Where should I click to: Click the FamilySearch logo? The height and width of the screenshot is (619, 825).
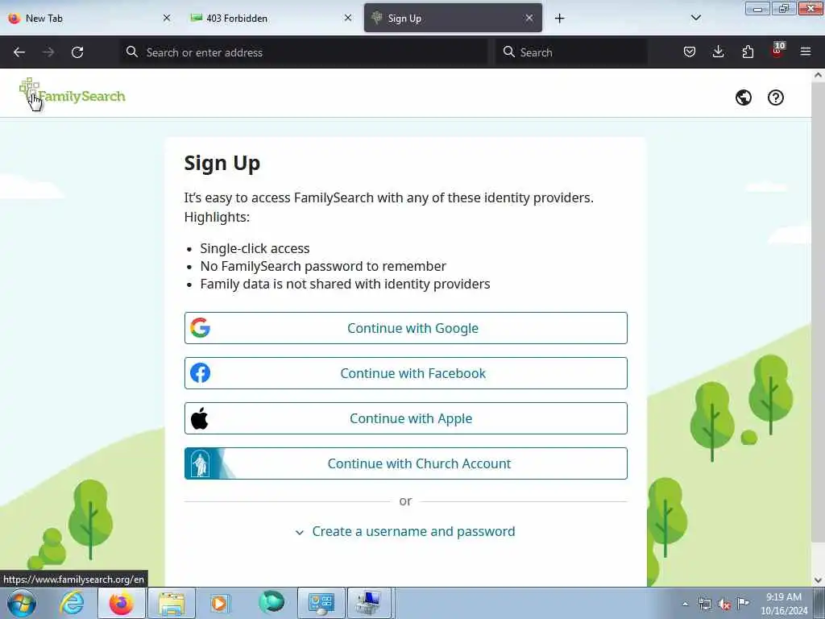coord(73,93)
